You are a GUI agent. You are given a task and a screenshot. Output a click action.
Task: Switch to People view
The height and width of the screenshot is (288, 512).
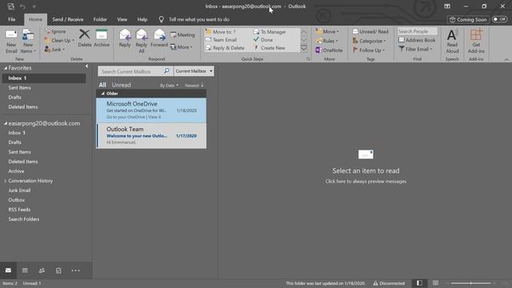[x=42, y=270]
